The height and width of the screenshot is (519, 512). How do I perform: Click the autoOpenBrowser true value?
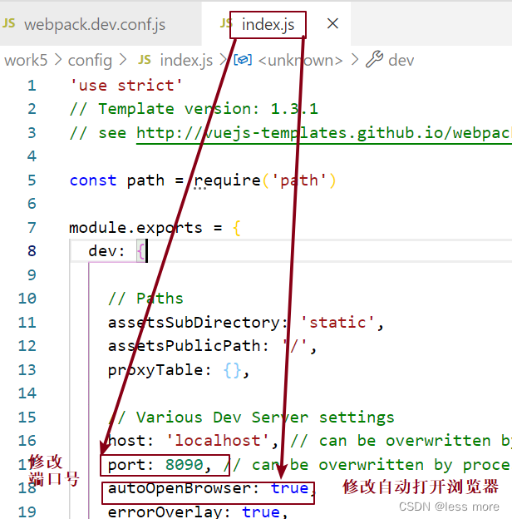[289, 488]
